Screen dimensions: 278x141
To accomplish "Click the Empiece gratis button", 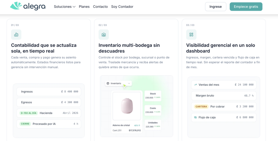I will 246,7.
